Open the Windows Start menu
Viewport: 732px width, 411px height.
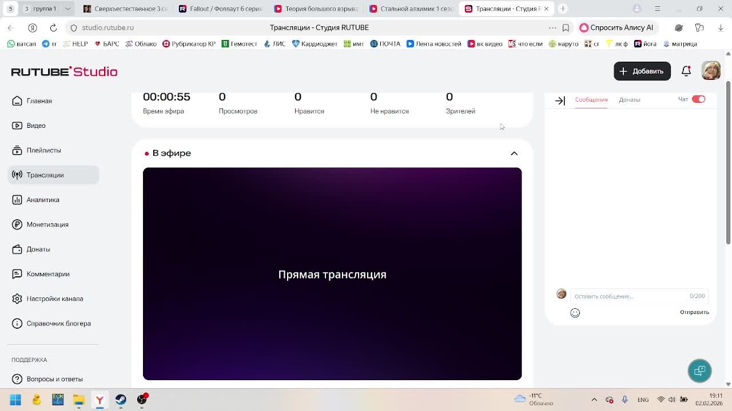pyautogui.click(x=15, y=400)
